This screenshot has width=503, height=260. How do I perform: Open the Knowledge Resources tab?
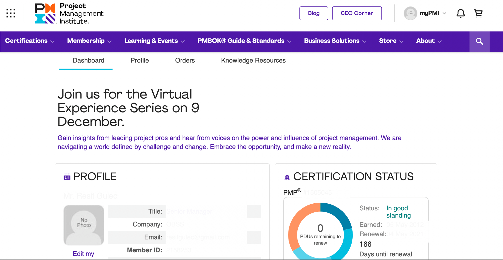coord(253,60)
